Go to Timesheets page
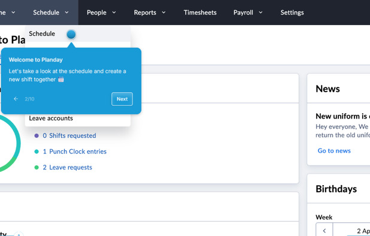Image resolution: width=370 pixels, height=236 pixels. 200,13
